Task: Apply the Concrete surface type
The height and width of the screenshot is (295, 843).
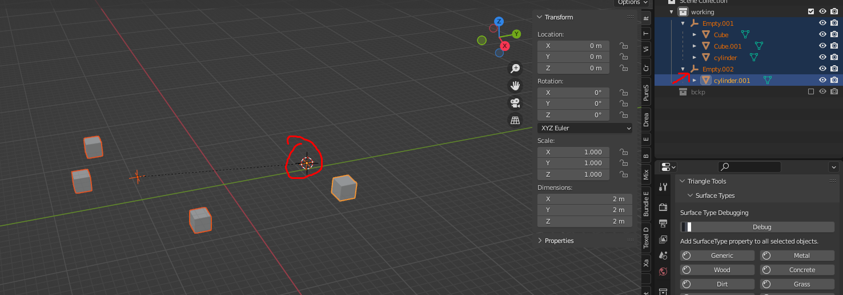Action: tap(797, 270)
